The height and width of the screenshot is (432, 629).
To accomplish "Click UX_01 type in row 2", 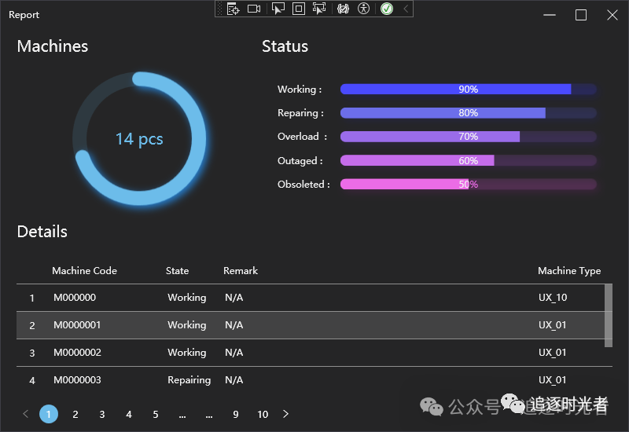I will pyautogui.click(x=553, y=325).
